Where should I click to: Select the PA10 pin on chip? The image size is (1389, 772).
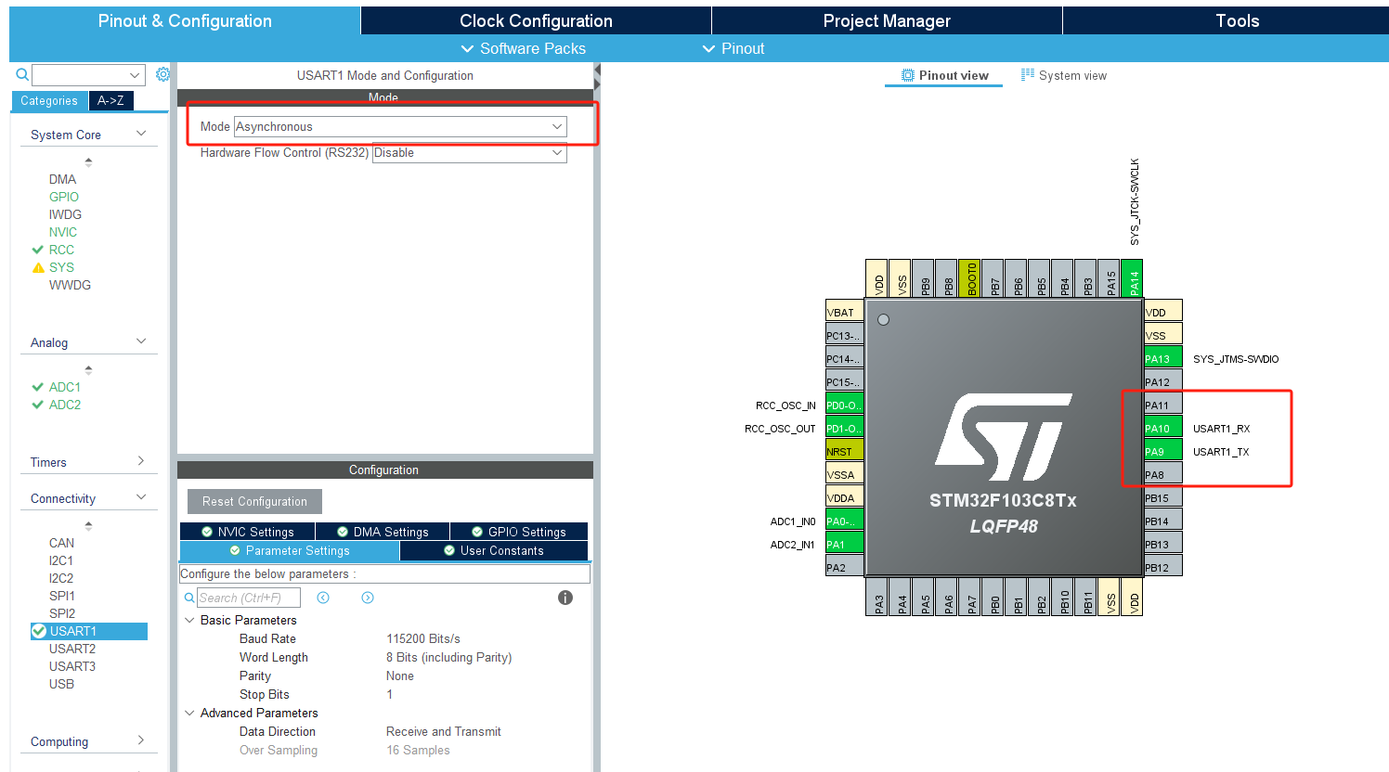1162,428
